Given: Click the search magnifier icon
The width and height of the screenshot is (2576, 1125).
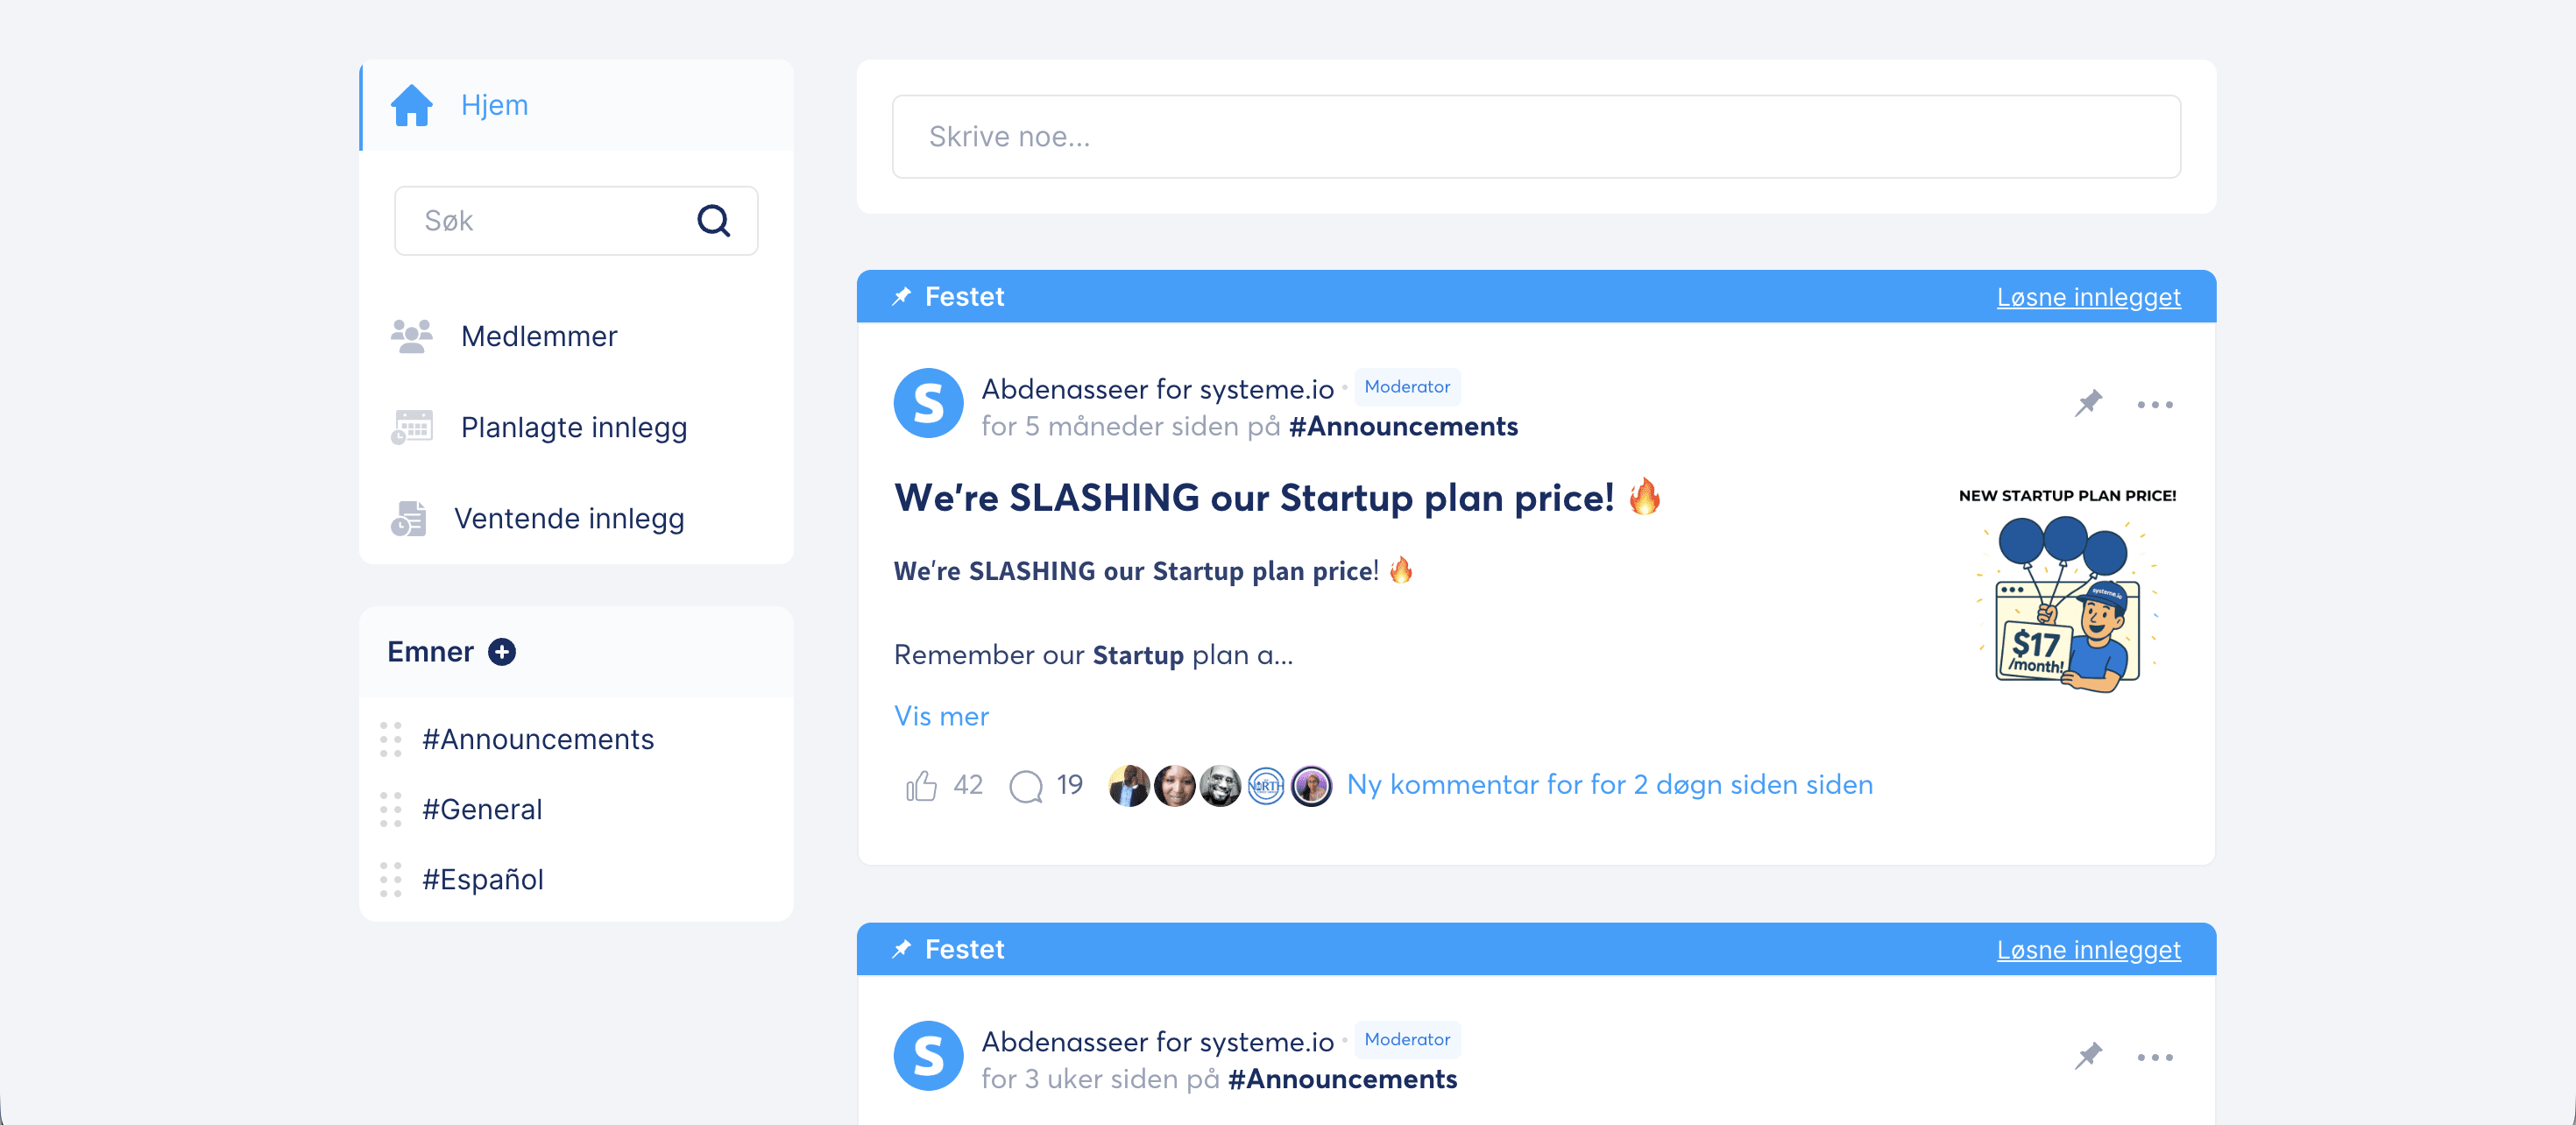Looking at the screenshot, I should pos(713,220).
